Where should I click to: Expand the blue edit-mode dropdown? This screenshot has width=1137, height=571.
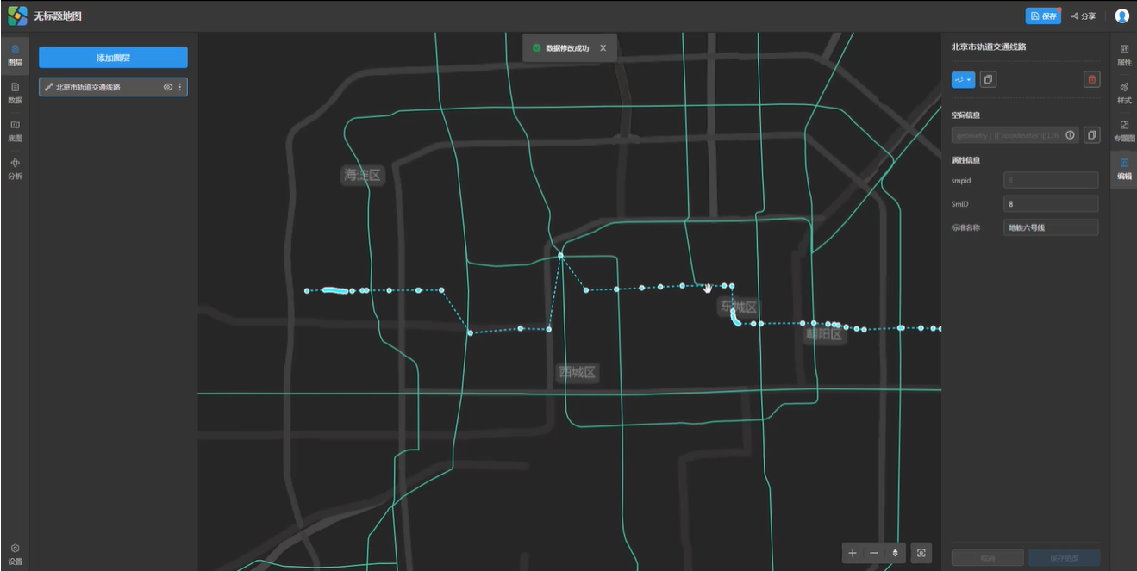[x=963, y=79]
